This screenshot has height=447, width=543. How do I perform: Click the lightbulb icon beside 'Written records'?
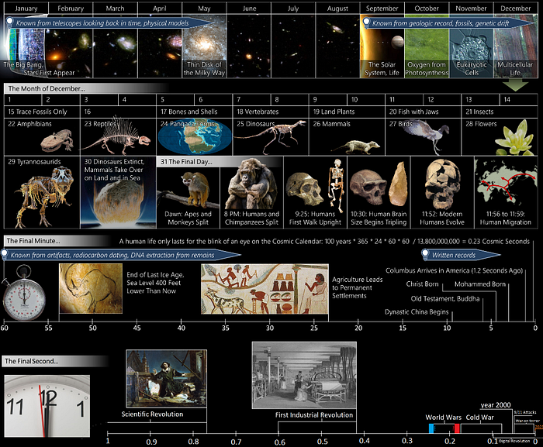coord(425,254)
